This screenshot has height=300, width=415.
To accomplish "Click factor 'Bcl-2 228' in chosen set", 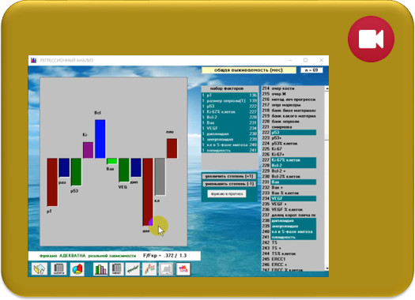I will point(229,117).
